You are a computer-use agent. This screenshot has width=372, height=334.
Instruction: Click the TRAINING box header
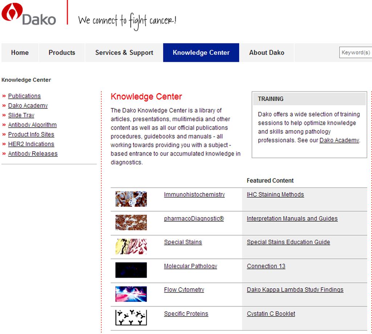[x=310, y=99]
